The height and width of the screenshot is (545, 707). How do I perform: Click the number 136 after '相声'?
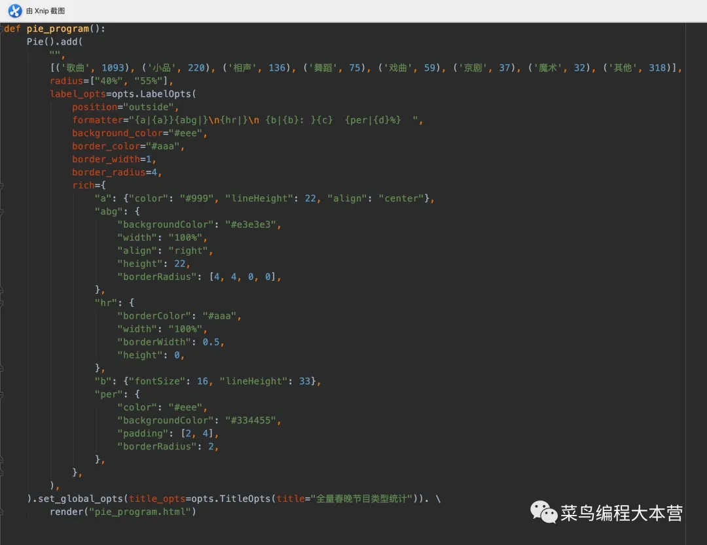coord(277,67)
